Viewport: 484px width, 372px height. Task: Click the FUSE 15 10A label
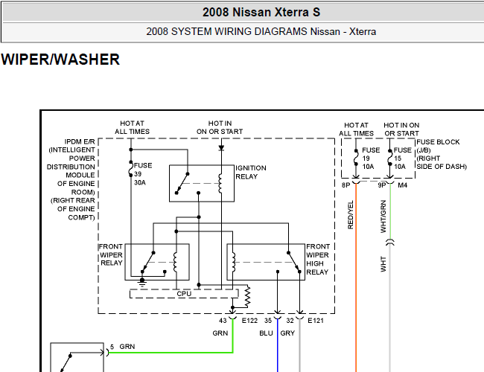pyautogui.click(x=403, y=158)
